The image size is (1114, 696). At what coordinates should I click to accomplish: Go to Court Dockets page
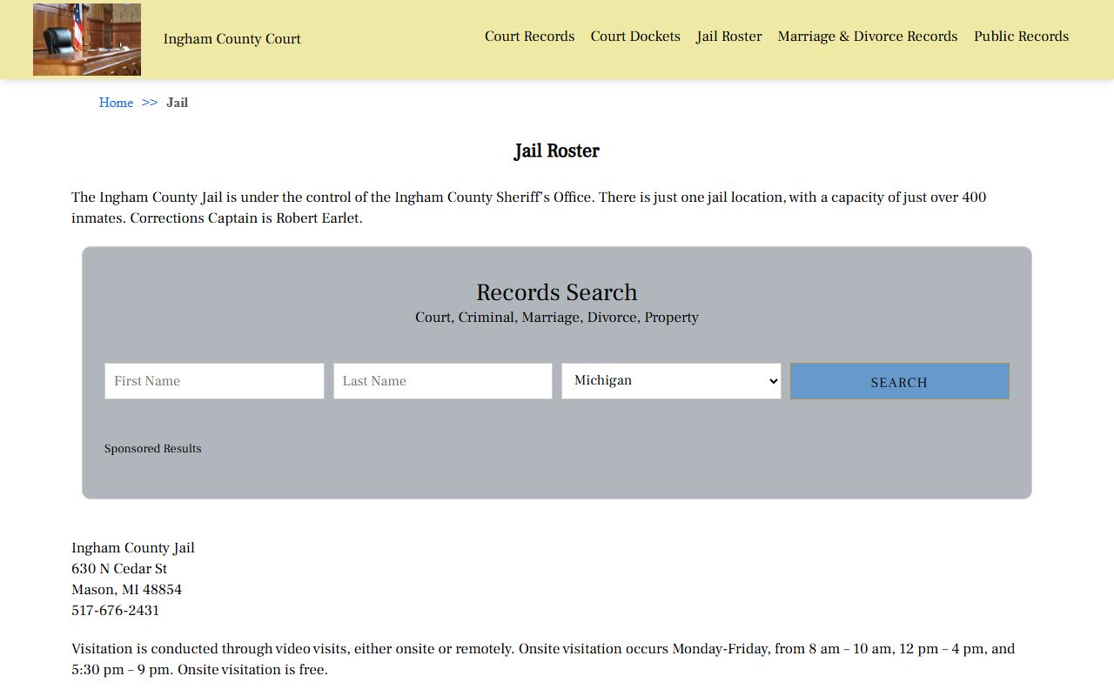pos(635,37)
